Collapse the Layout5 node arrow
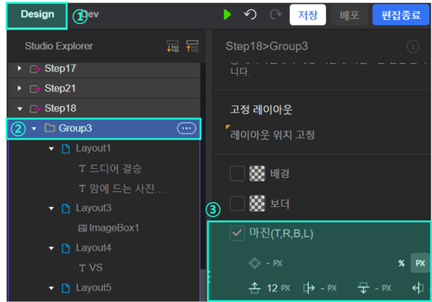Viewport: 432px width, 302px height. 51,288
